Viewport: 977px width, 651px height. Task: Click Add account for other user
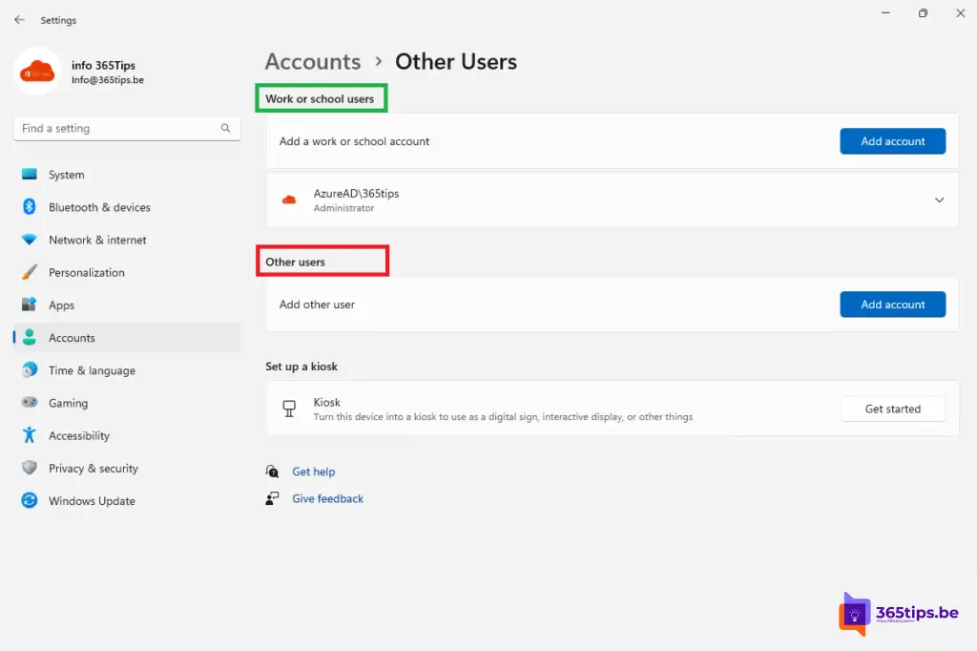click(x=892, y=304)
